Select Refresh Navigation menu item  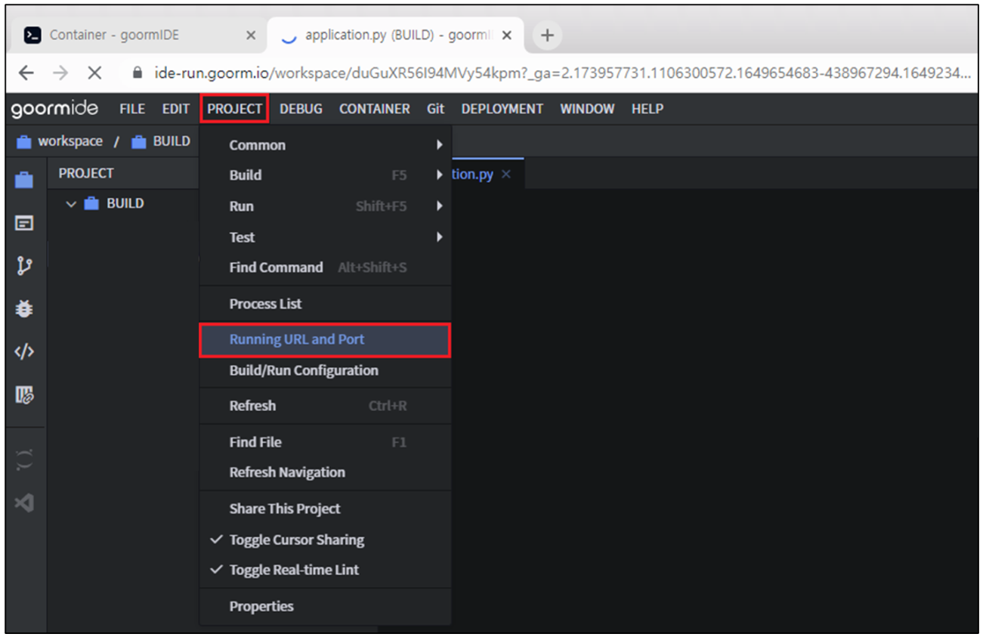[x=325, y=472]
